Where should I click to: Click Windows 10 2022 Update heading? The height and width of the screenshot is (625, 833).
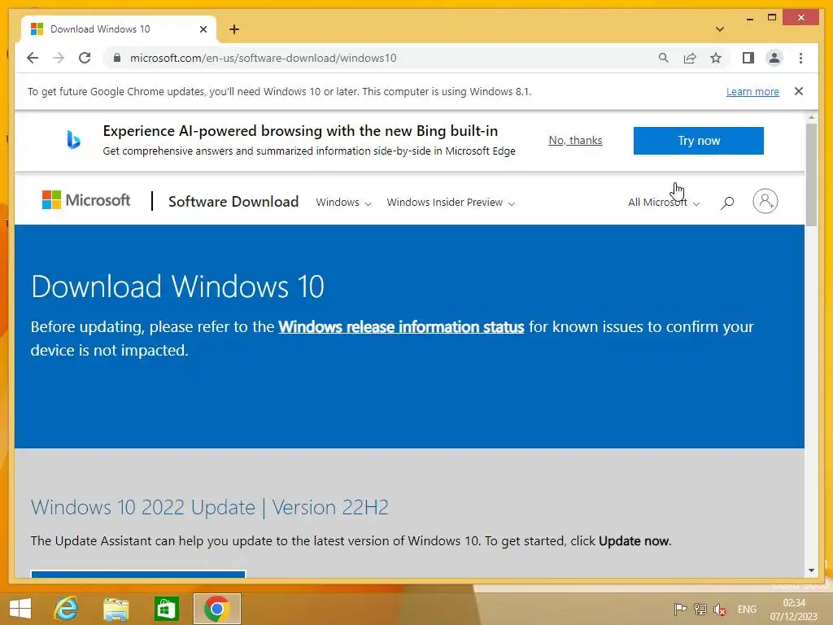point(210,507)
